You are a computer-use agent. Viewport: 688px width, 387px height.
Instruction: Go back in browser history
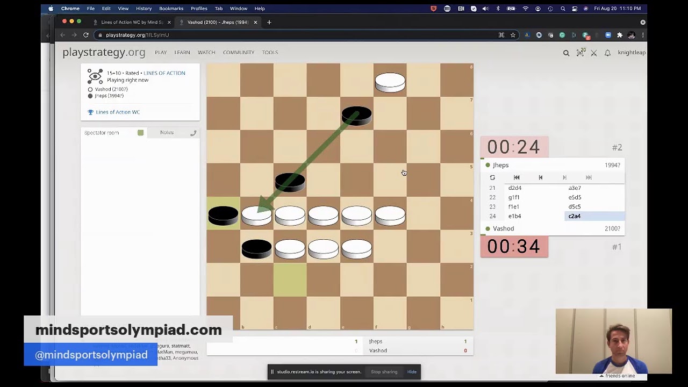62,35
